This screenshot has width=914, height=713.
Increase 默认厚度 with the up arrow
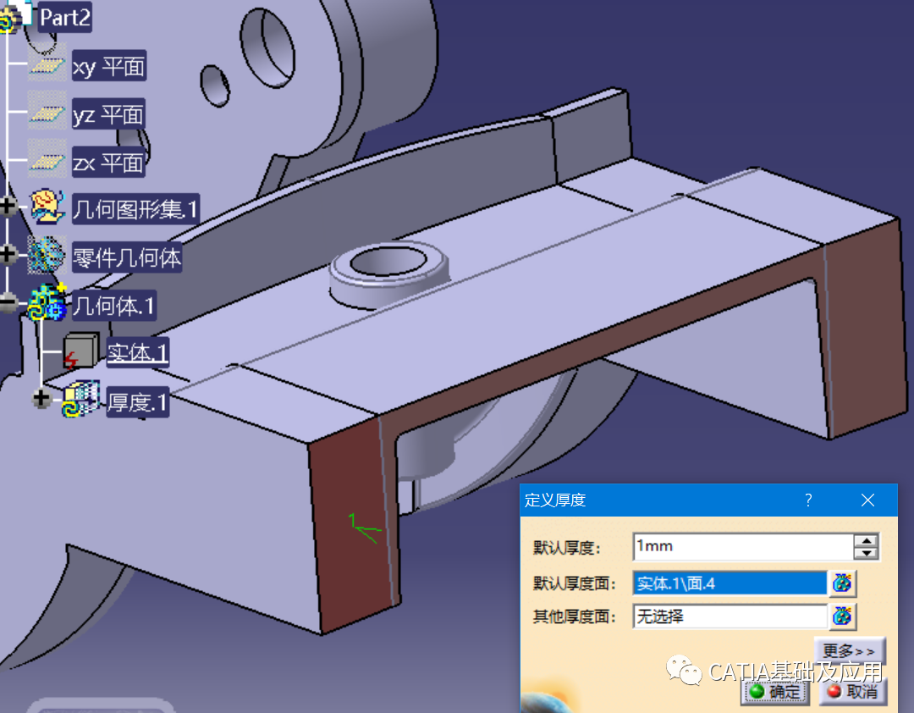click(x=867, y=540)
